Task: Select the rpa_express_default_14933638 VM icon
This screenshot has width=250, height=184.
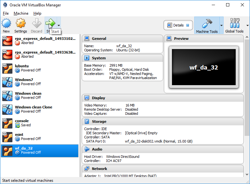Action: pos(7,55)
